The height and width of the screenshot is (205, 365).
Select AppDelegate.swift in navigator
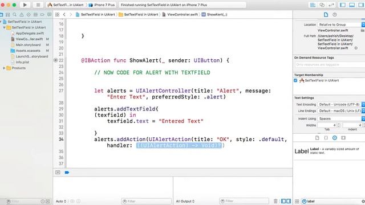(x=30, y=33)
